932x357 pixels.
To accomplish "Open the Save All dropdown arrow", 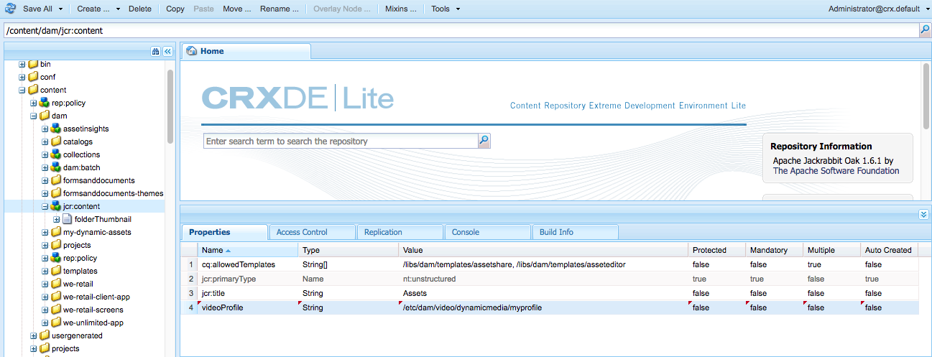I will 60,9.
